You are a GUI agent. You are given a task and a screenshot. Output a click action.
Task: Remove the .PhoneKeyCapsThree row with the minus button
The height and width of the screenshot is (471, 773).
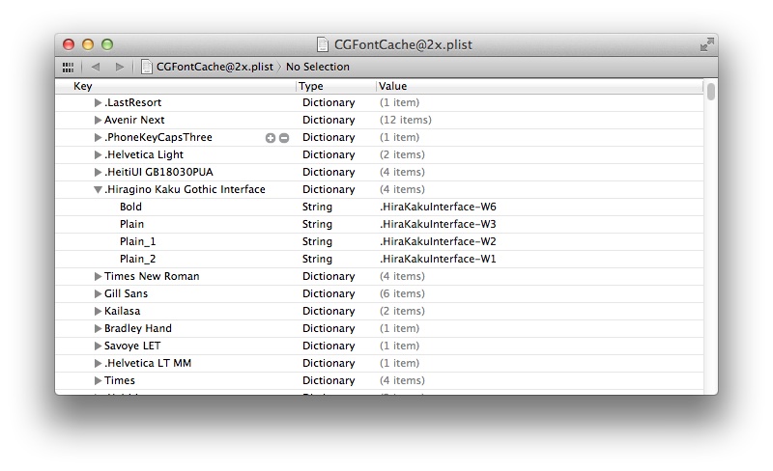pyautogui.click(x=284, y=138)
